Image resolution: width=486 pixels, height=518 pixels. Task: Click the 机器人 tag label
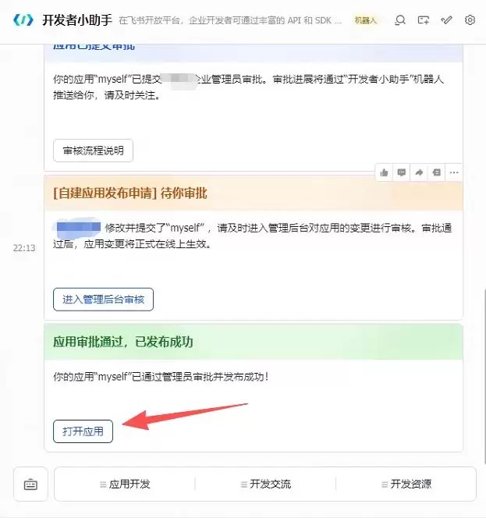365,20
